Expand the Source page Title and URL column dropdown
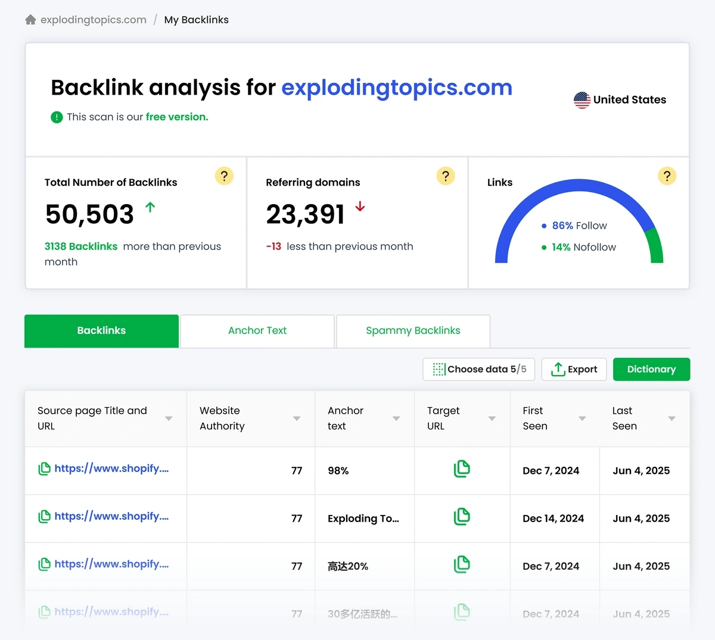Image resolution: width=715 pixels, height=640 pixels. [169, 419]
